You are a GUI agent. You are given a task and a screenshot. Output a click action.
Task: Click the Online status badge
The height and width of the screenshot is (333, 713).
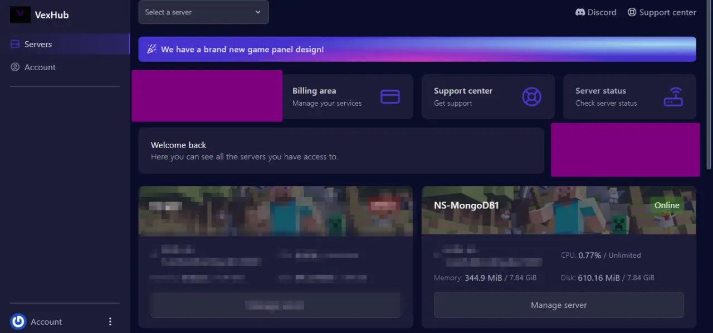tap(667, 205)
